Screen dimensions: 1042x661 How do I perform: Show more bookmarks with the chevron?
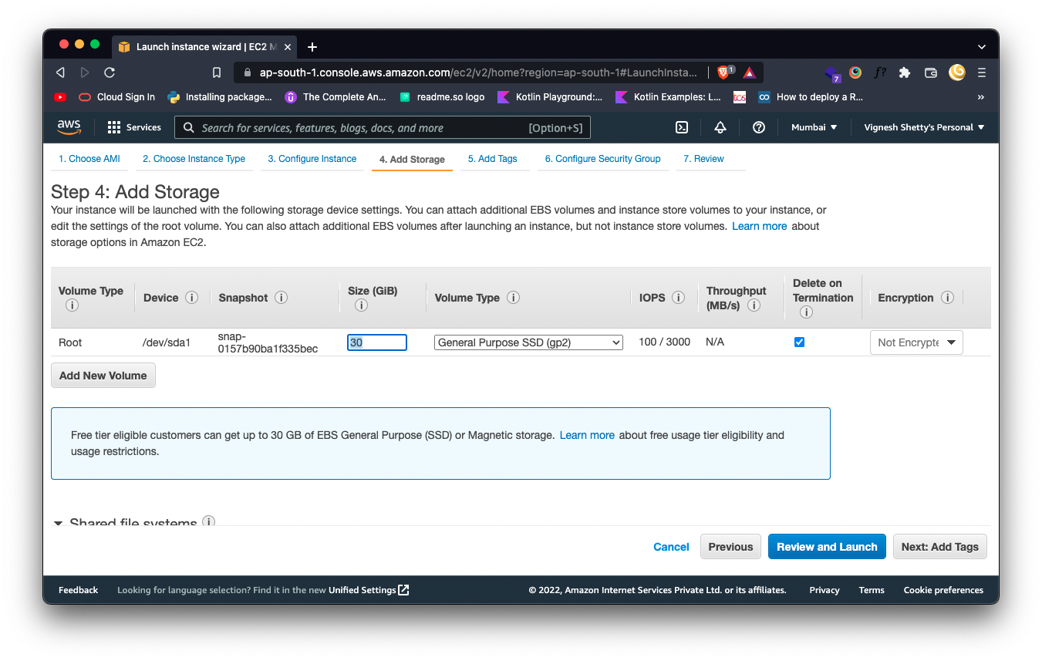(x=981, y=97)
